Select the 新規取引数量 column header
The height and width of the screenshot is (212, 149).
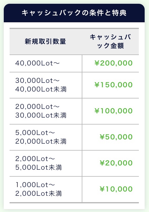[45, 41]
